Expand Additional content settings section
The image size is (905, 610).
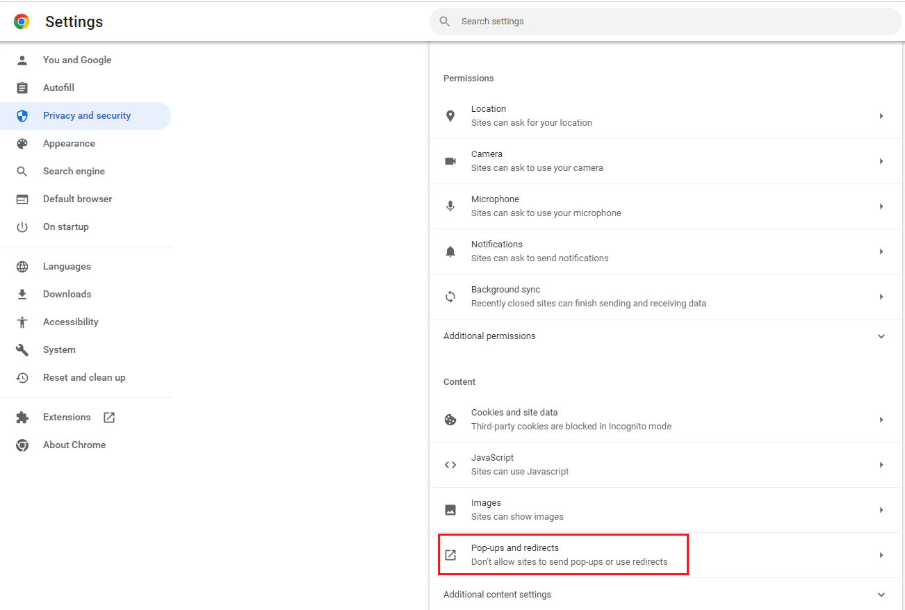881,595
